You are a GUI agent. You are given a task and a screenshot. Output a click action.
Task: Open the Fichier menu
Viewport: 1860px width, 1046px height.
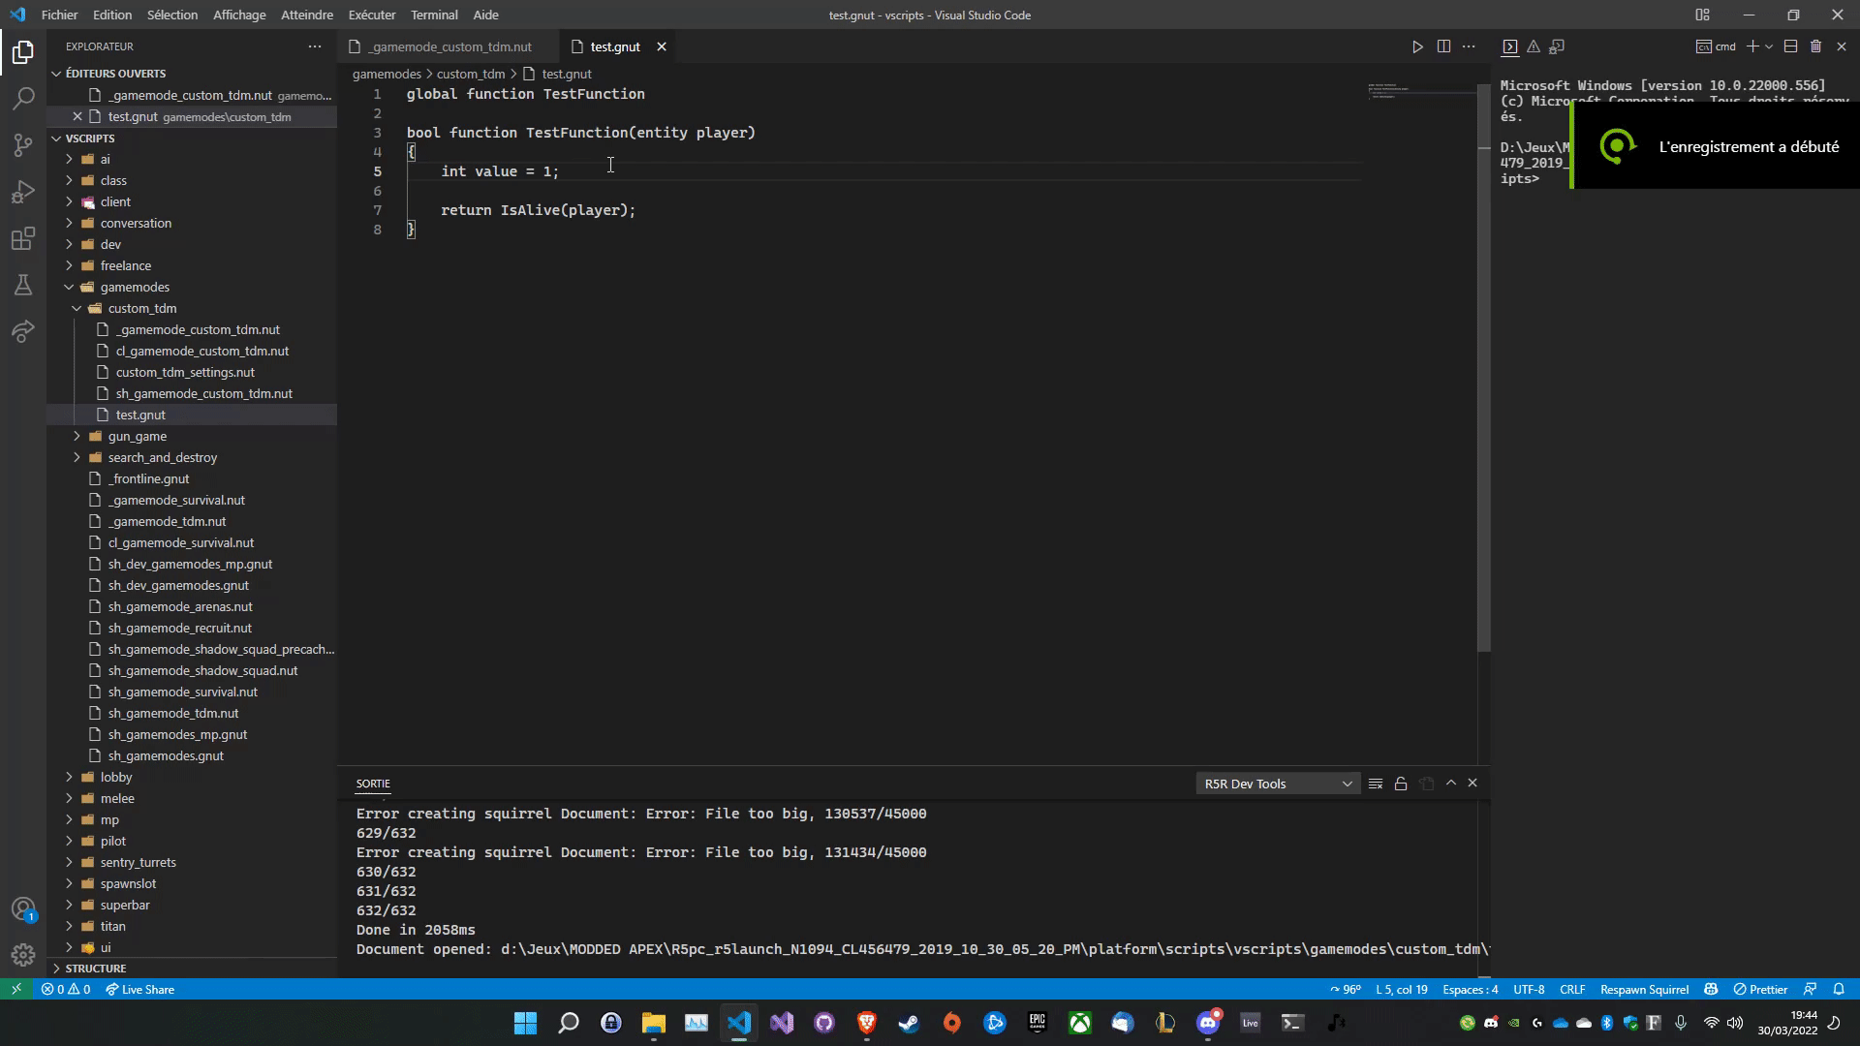pos(59,15)
